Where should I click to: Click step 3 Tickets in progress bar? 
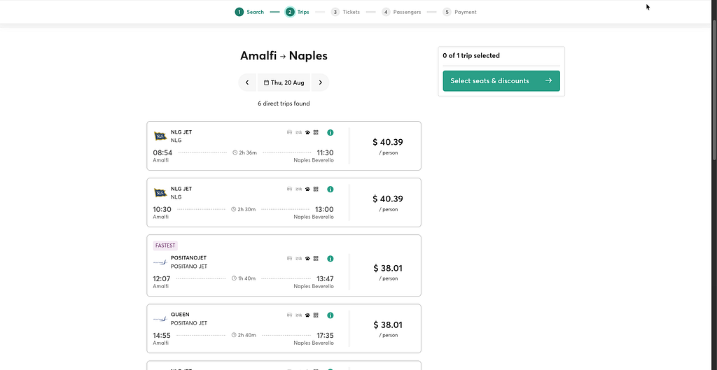point(345,12)
